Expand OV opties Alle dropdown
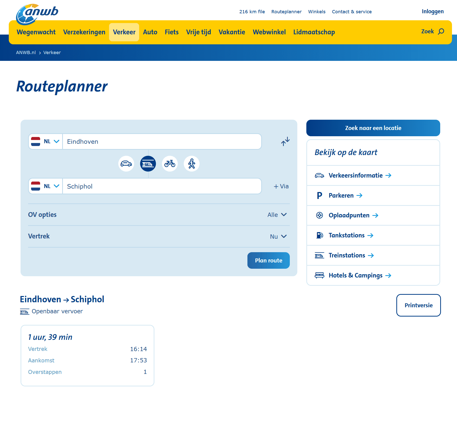This screenshot has width=457, height=434. 277,215
